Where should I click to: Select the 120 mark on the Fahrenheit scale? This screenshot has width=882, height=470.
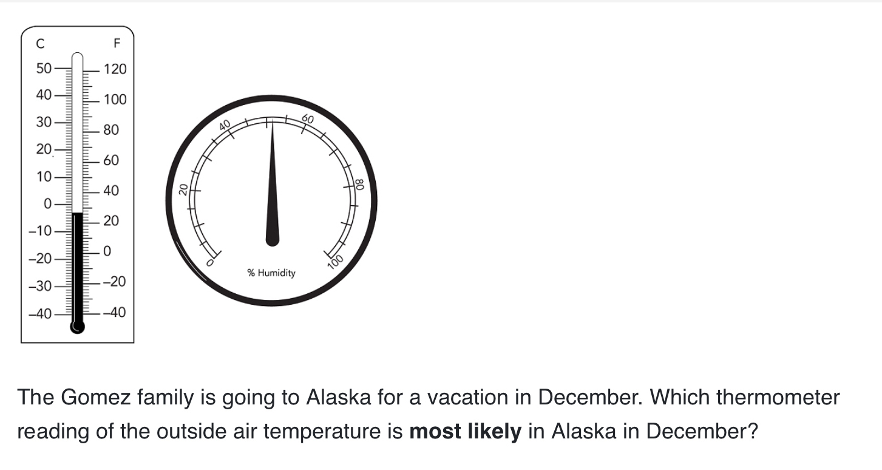[115, 69]
